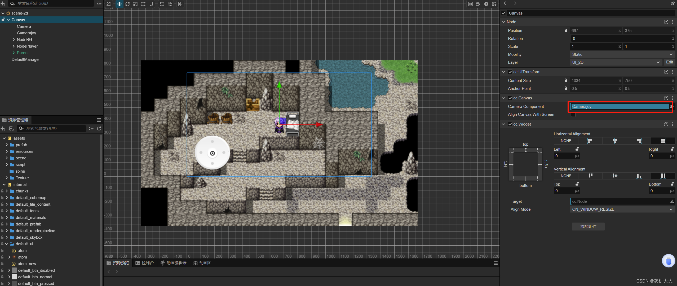Select the Rotate gizmo tool
Image resolution: width=677 pixels, height=286 pixels.
127,4
